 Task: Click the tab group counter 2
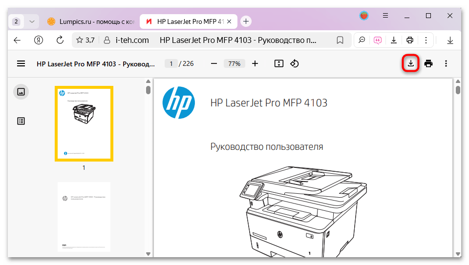coord(16,21)
